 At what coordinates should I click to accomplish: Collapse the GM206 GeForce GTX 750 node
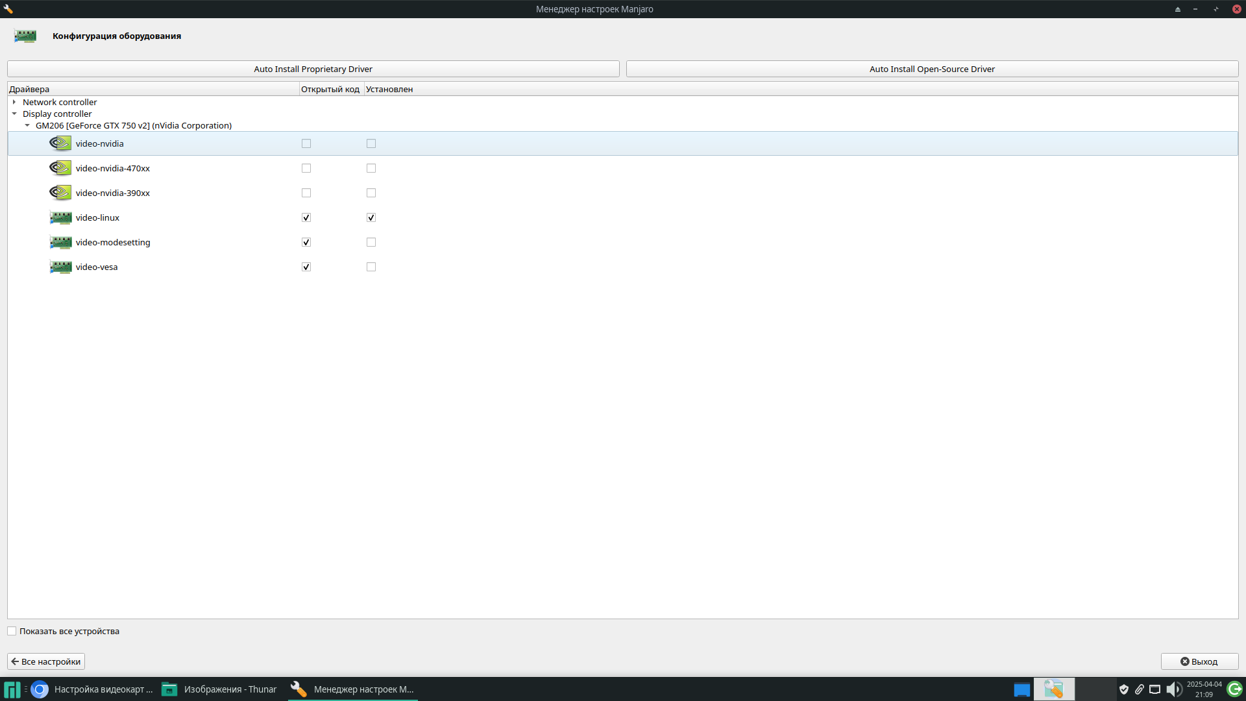27,125
